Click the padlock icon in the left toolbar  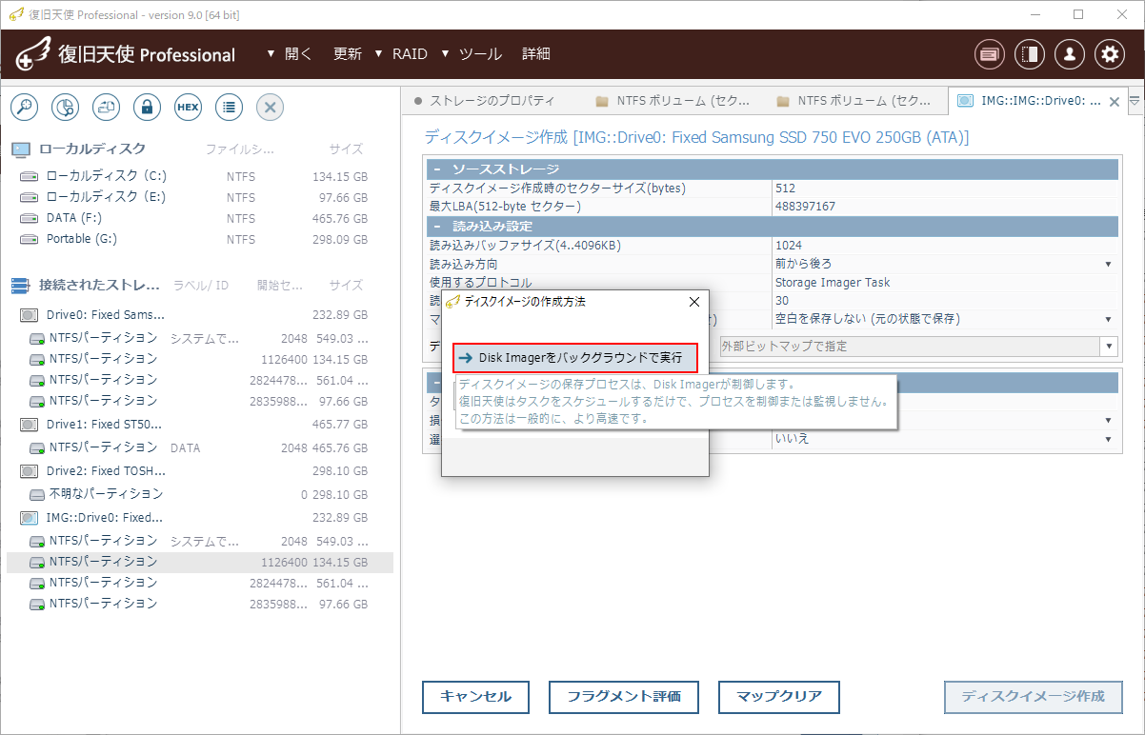pos(147,108)
